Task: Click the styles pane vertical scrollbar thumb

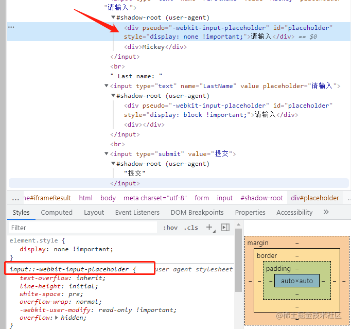Action: [238, 260]
